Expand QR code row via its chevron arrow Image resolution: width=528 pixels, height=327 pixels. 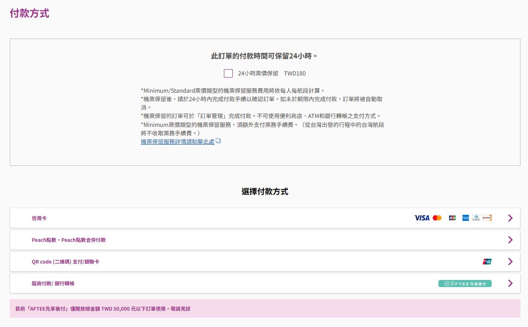(510, 262)
